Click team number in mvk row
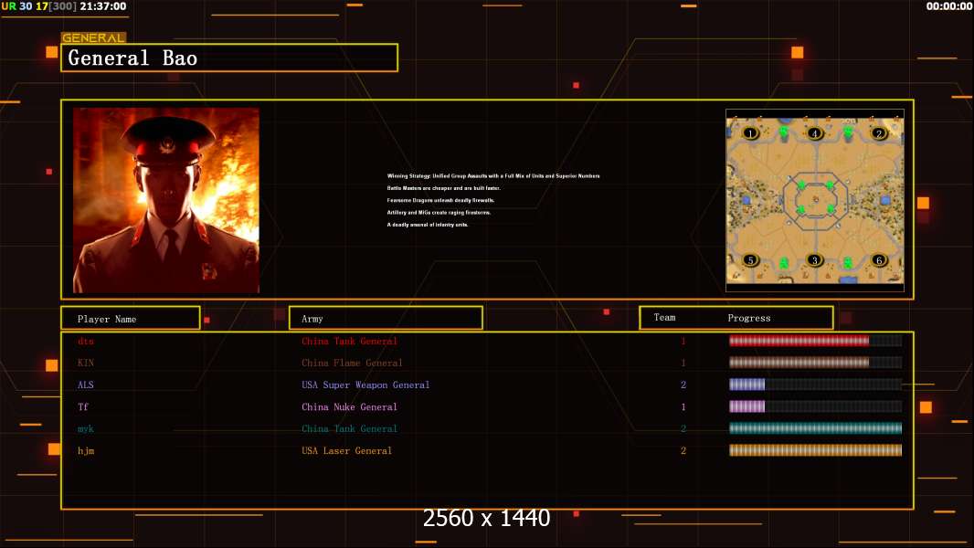Viewport: 974px width, 548px height. point(683,428)
